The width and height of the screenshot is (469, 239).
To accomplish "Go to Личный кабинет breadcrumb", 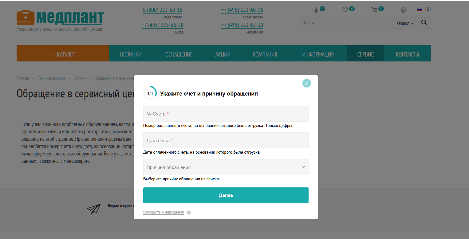I will click(52, 78).
